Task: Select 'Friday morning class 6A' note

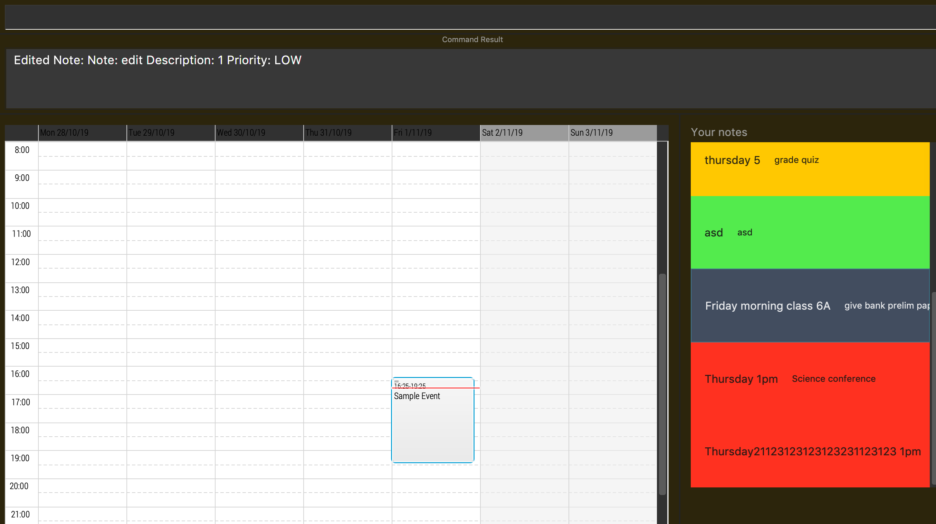Action: click(x=810, y=305)
